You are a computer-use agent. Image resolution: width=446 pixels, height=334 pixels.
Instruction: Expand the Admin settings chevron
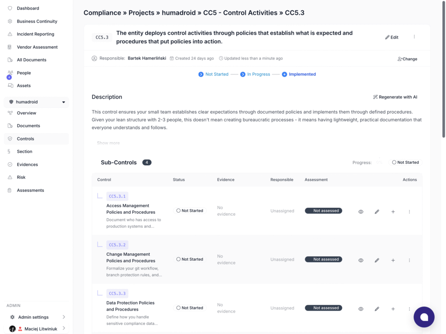[x=64, y=317]
